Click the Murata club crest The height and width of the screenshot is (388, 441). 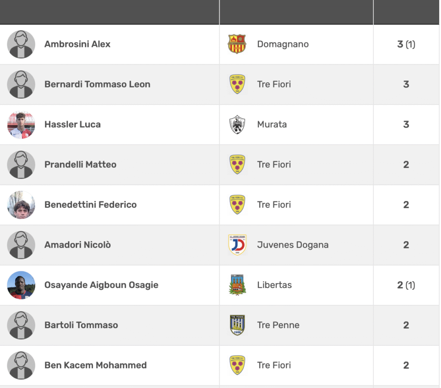237,124
